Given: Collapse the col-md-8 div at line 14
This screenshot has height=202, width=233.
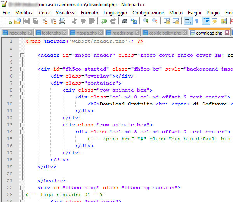Looking at the screenshot, I should coord(22,132).
